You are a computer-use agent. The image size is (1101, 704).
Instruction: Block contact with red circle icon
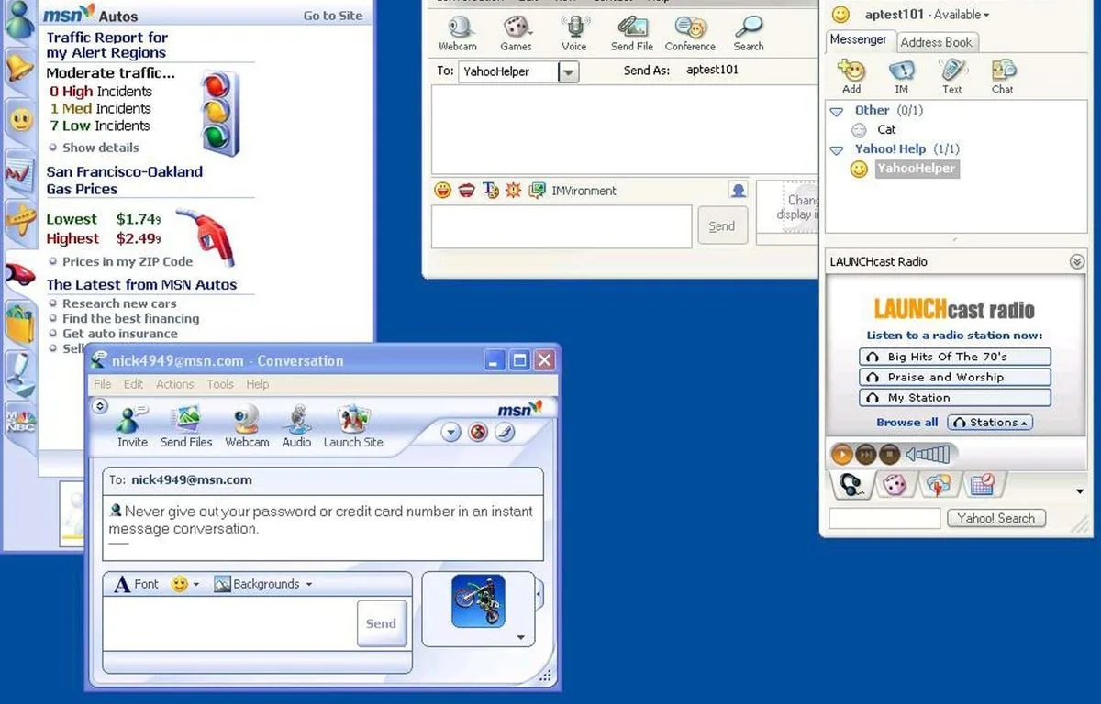tap(477, 432)
